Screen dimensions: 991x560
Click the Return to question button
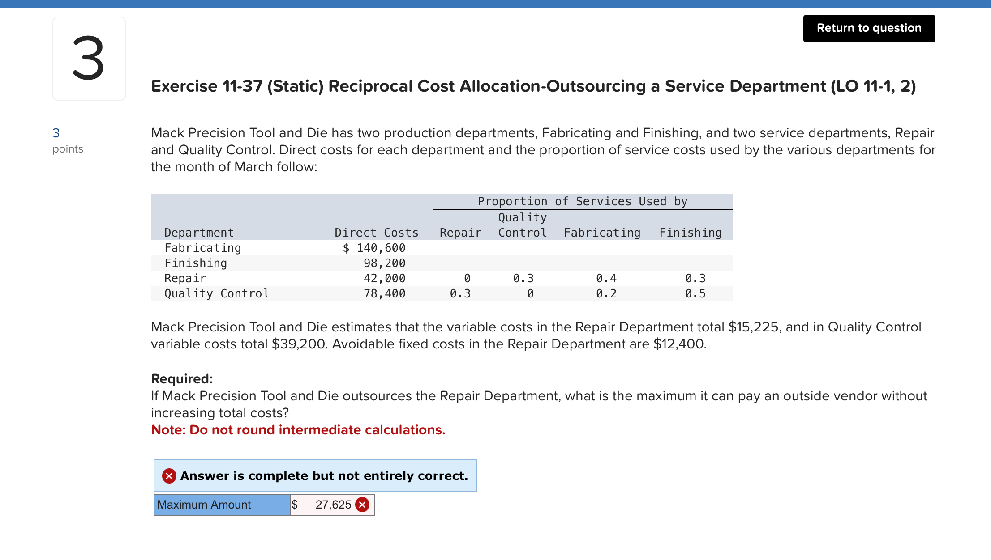click(868, 28)
